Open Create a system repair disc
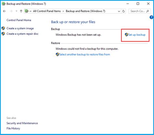This screenshot has height=135, width=154. [22, 34]
